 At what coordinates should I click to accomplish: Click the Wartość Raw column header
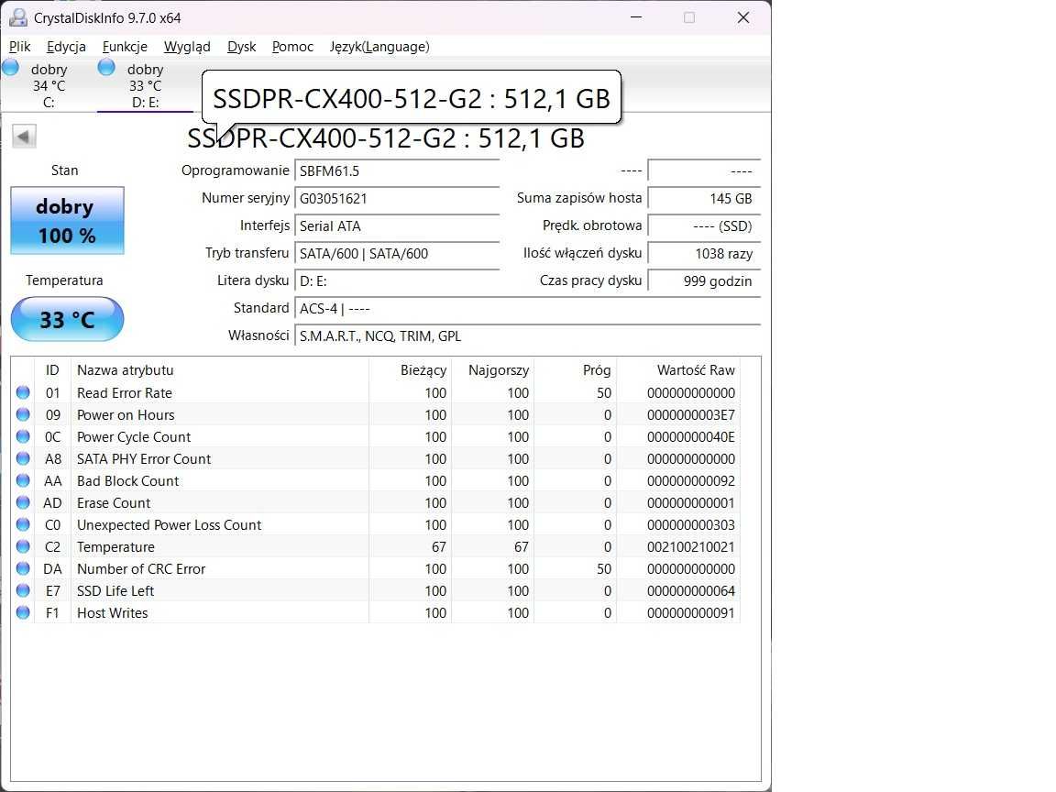(x=678, y=369)
